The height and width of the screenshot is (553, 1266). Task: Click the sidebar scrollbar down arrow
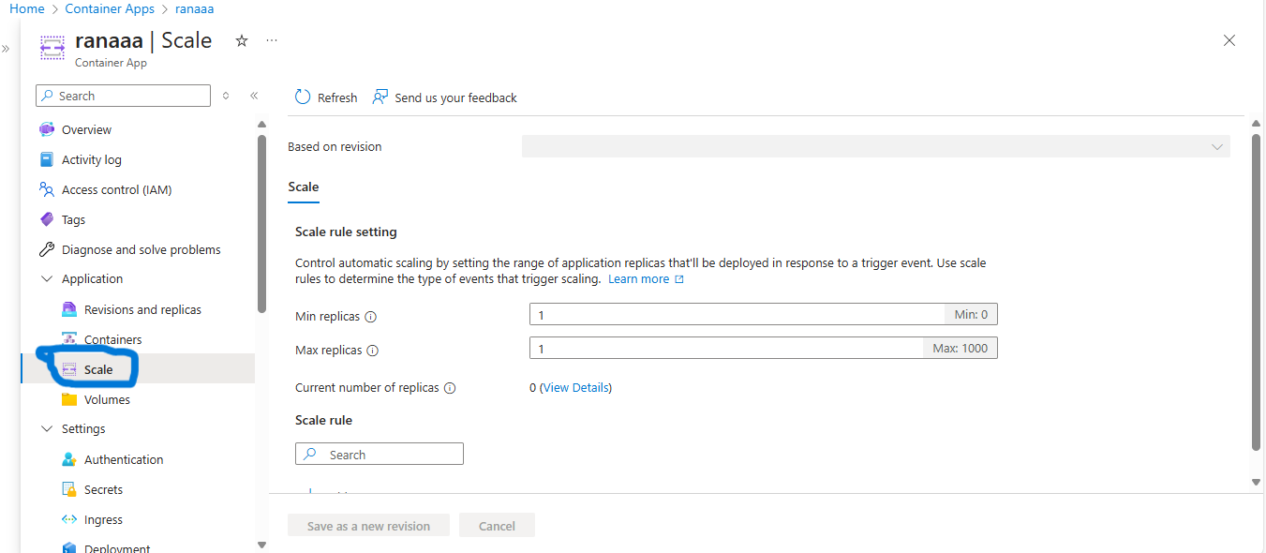[x=261, y=545]
